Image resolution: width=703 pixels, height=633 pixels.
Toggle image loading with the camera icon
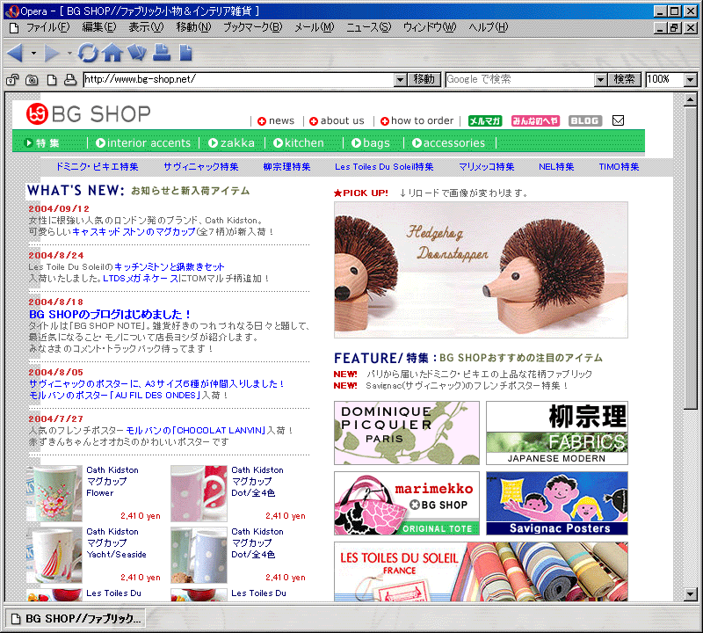coord(32,80)
